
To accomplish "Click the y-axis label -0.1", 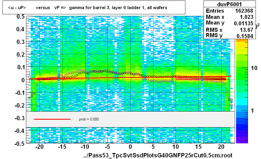I will [20, 93].
